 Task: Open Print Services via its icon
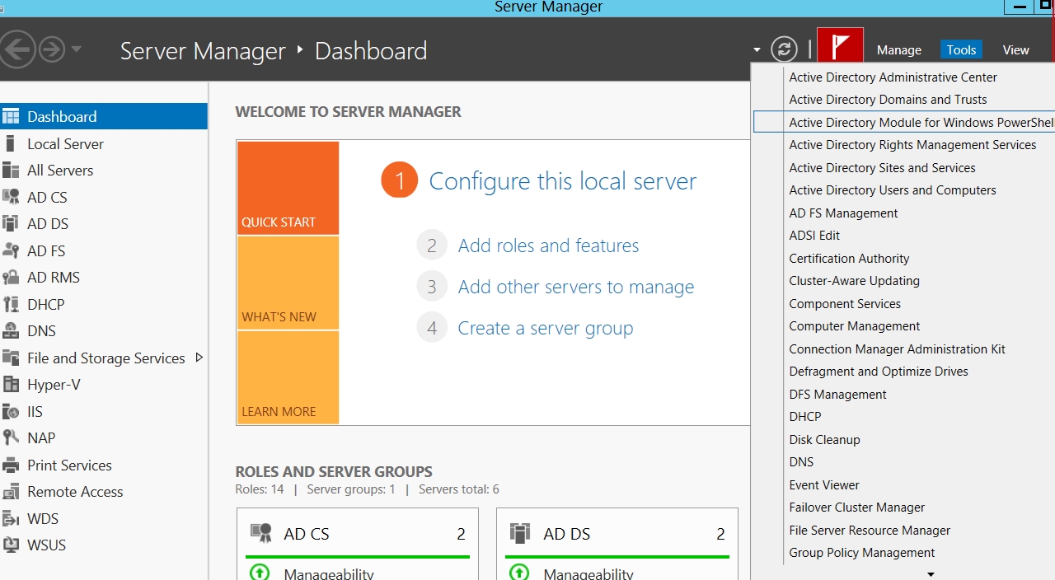tap(11, 465)
